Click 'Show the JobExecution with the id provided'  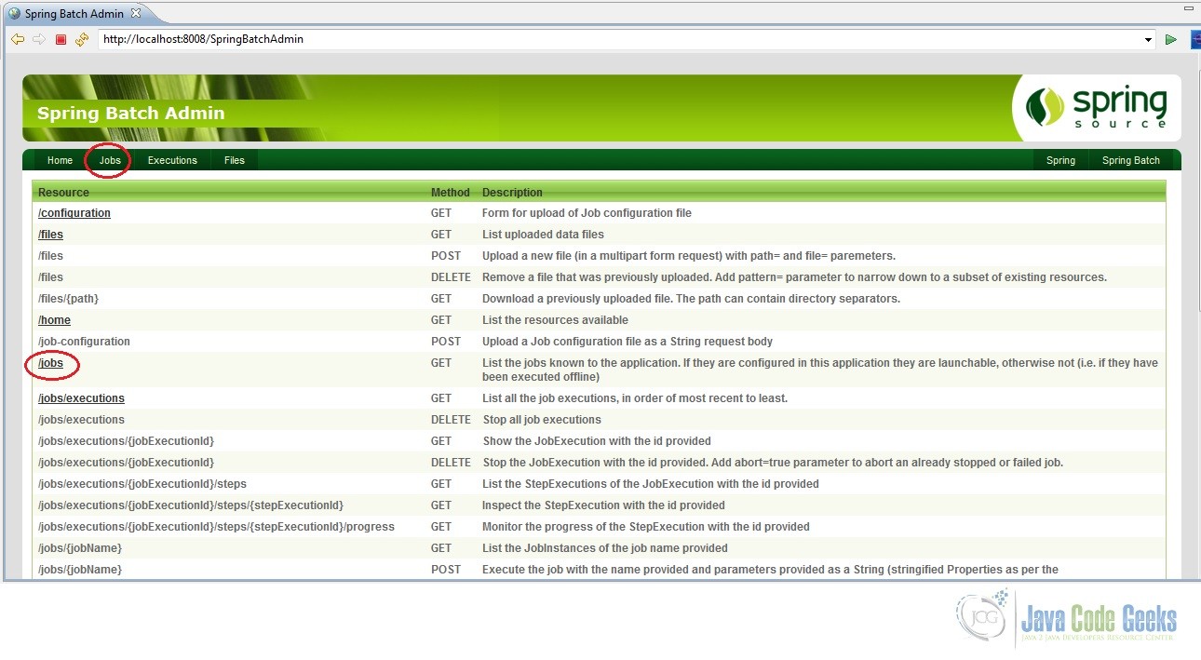tap(597, 441)
